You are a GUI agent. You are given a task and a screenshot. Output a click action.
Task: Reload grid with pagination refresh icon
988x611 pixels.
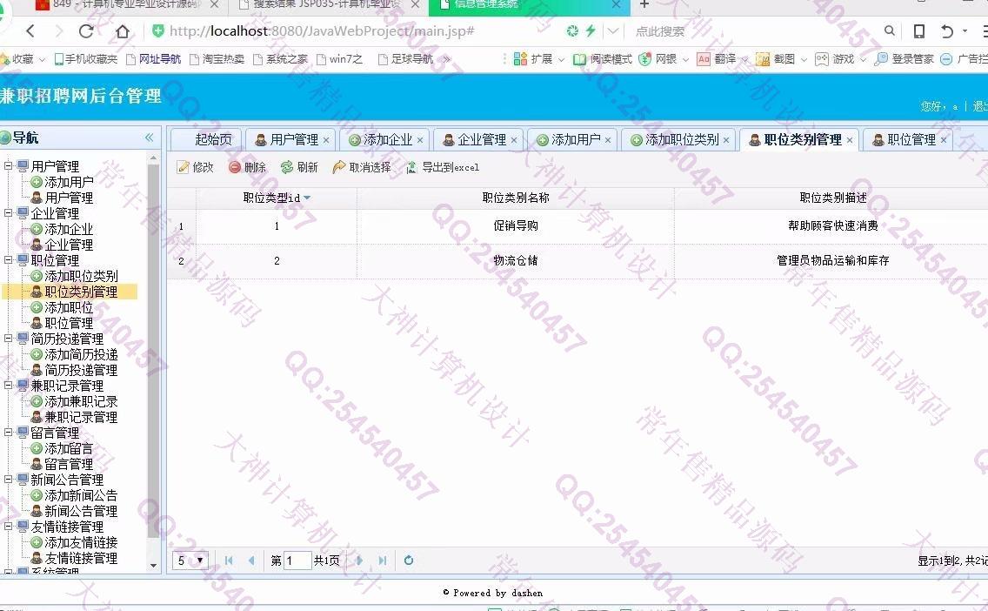[408, 560]
